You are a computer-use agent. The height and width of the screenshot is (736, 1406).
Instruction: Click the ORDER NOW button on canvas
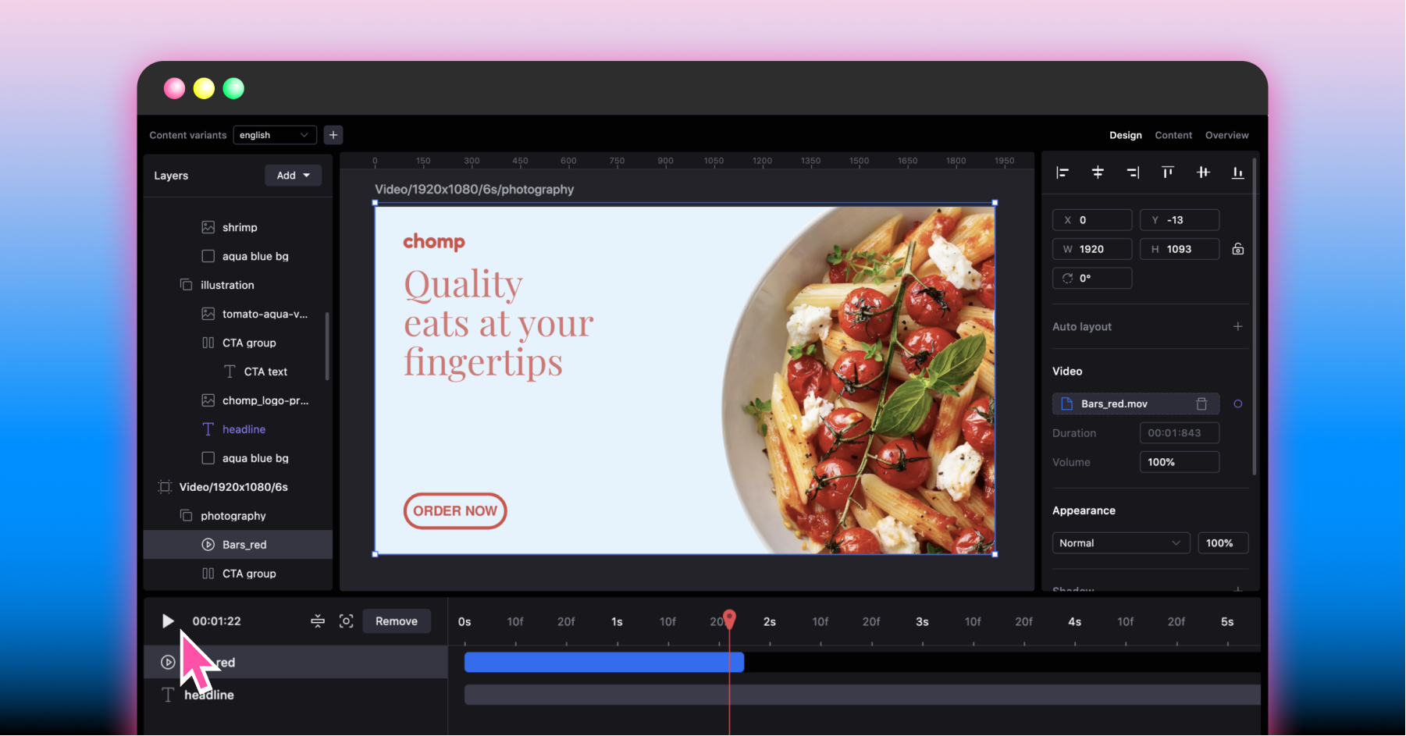(x=455, y=511)
